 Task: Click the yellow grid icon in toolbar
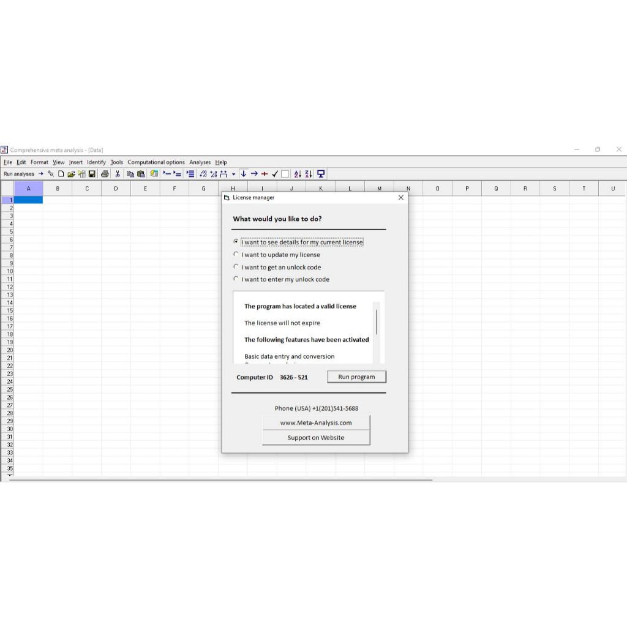154,174
